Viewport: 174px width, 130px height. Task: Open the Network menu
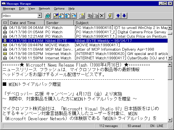[x=44, y=8]
